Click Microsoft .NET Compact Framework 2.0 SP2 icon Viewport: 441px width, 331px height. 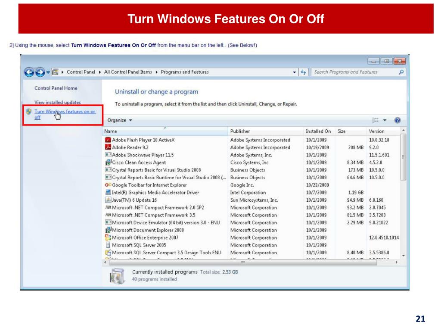(108, 207)
